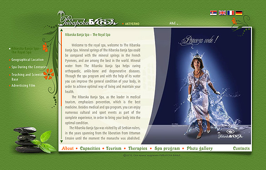The image size is (266, 170).
Task: Open the Spa During the Centuries link
Action: (30, 67)
